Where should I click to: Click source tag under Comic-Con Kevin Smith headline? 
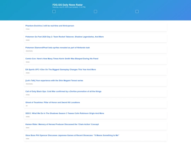28,62
